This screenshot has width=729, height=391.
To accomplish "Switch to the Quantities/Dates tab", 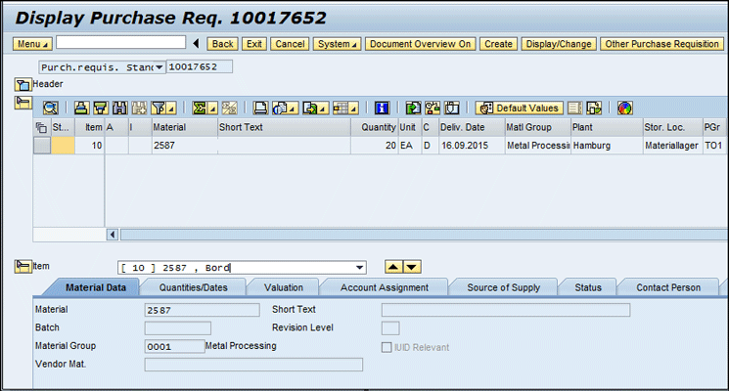I will 192,287.
